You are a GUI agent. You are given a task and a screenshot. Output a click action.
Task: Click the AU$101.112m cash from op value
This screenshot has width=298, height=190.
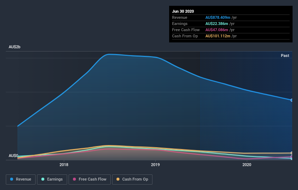click(218, 36)
